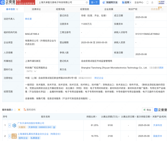This screenshot has height=141, width=167.
Task: Open SVIP member services
Action: coord(161,3)
